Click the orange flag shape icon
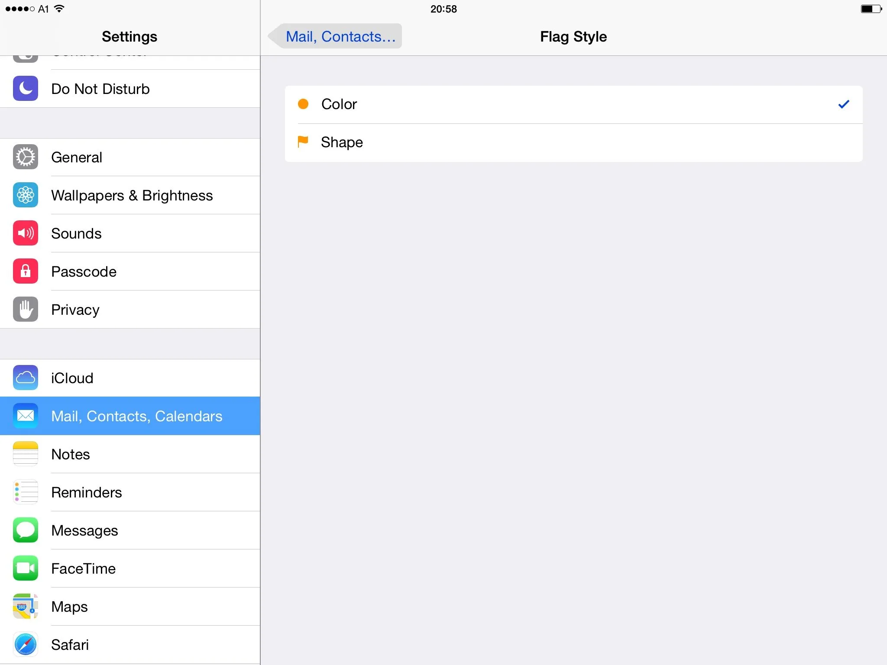This screenshot has height=665, width=887. (x=303, y=142)
